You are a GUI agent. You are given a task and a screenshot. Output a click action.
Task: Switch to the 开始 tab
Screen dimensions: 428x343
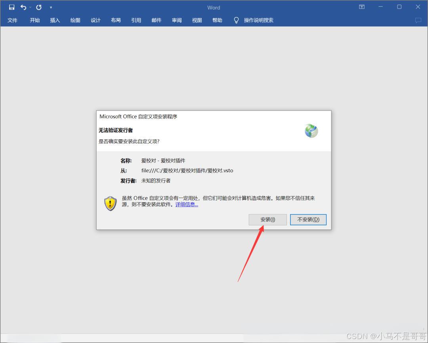coord(34,20)
